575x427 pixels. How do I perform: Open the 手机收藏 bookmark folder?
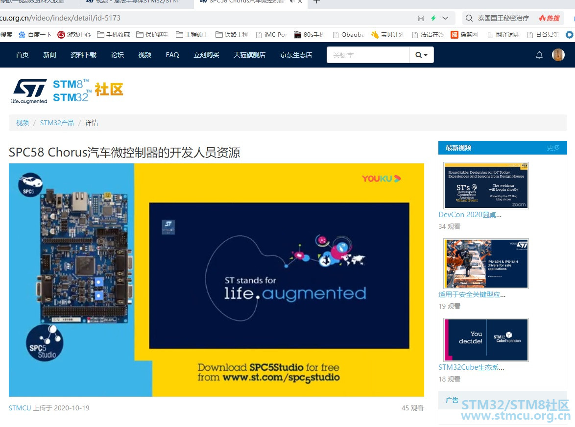pyautogui.click(x=113, y=34)
